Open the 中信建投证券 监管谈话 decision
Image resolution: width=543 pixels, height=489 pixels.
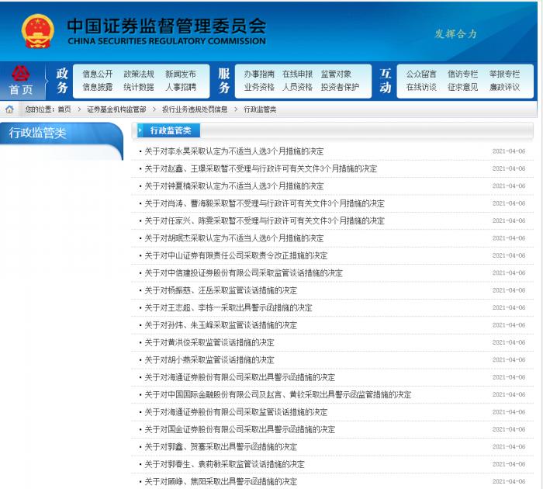pyautogui.click(x=244, y=273)
